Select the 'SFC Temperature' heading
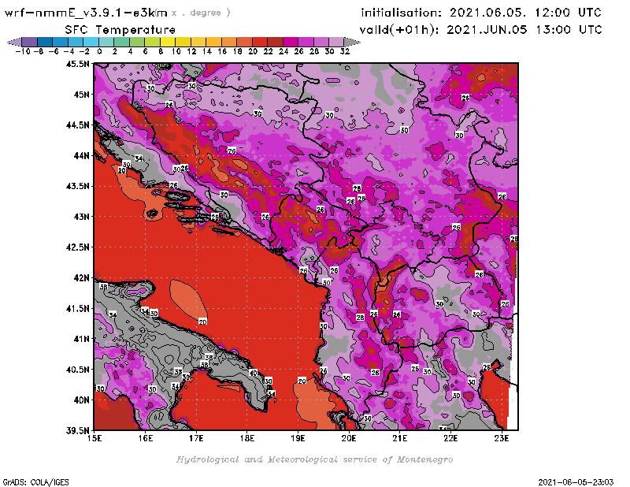Viewport: 630px width, 487px height. (x=120, y=30)
